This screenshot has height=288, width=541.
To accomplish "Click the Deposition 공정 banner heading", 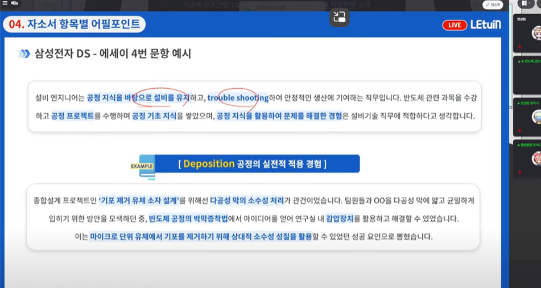I will (252, 164).
